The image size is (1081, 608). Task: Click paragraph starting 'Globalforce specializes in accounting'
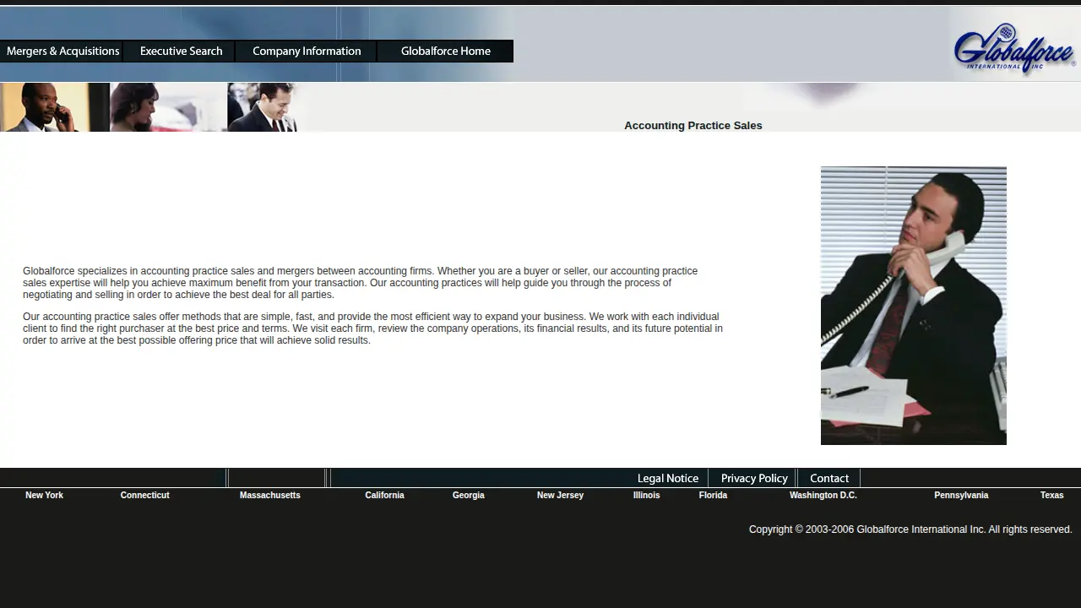tap(361, 283)
